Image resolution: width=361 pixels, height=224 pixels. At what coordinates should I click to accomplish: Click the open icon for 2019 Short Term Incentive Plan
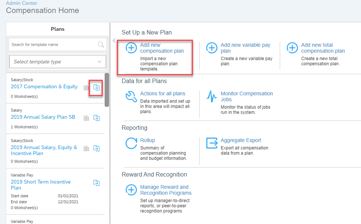coord(96,183)
